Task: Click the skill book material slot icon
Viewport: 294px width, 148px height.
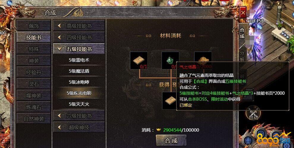Action: [x=139, y=60]
